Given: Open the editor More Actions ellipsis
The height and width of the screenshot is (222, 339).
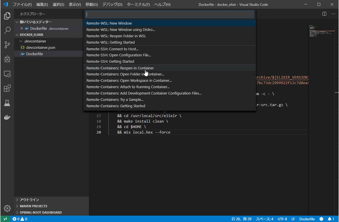Looking at the screenshot, I should [333, 14].
